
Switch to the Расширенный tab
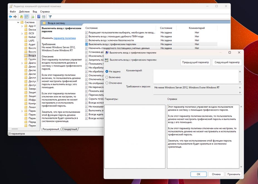(x=51, y=129)
